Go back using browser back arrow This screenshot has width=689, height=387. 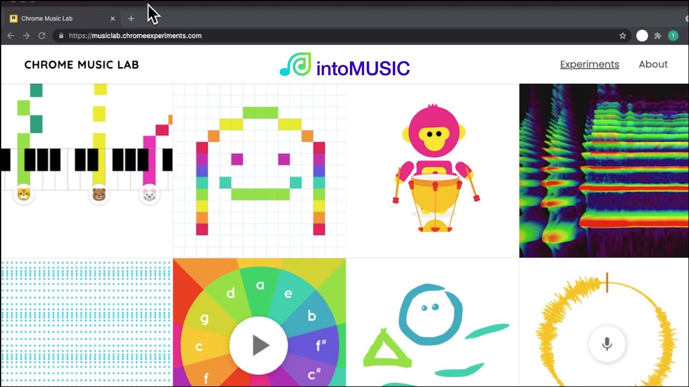(x=11, y=36)
